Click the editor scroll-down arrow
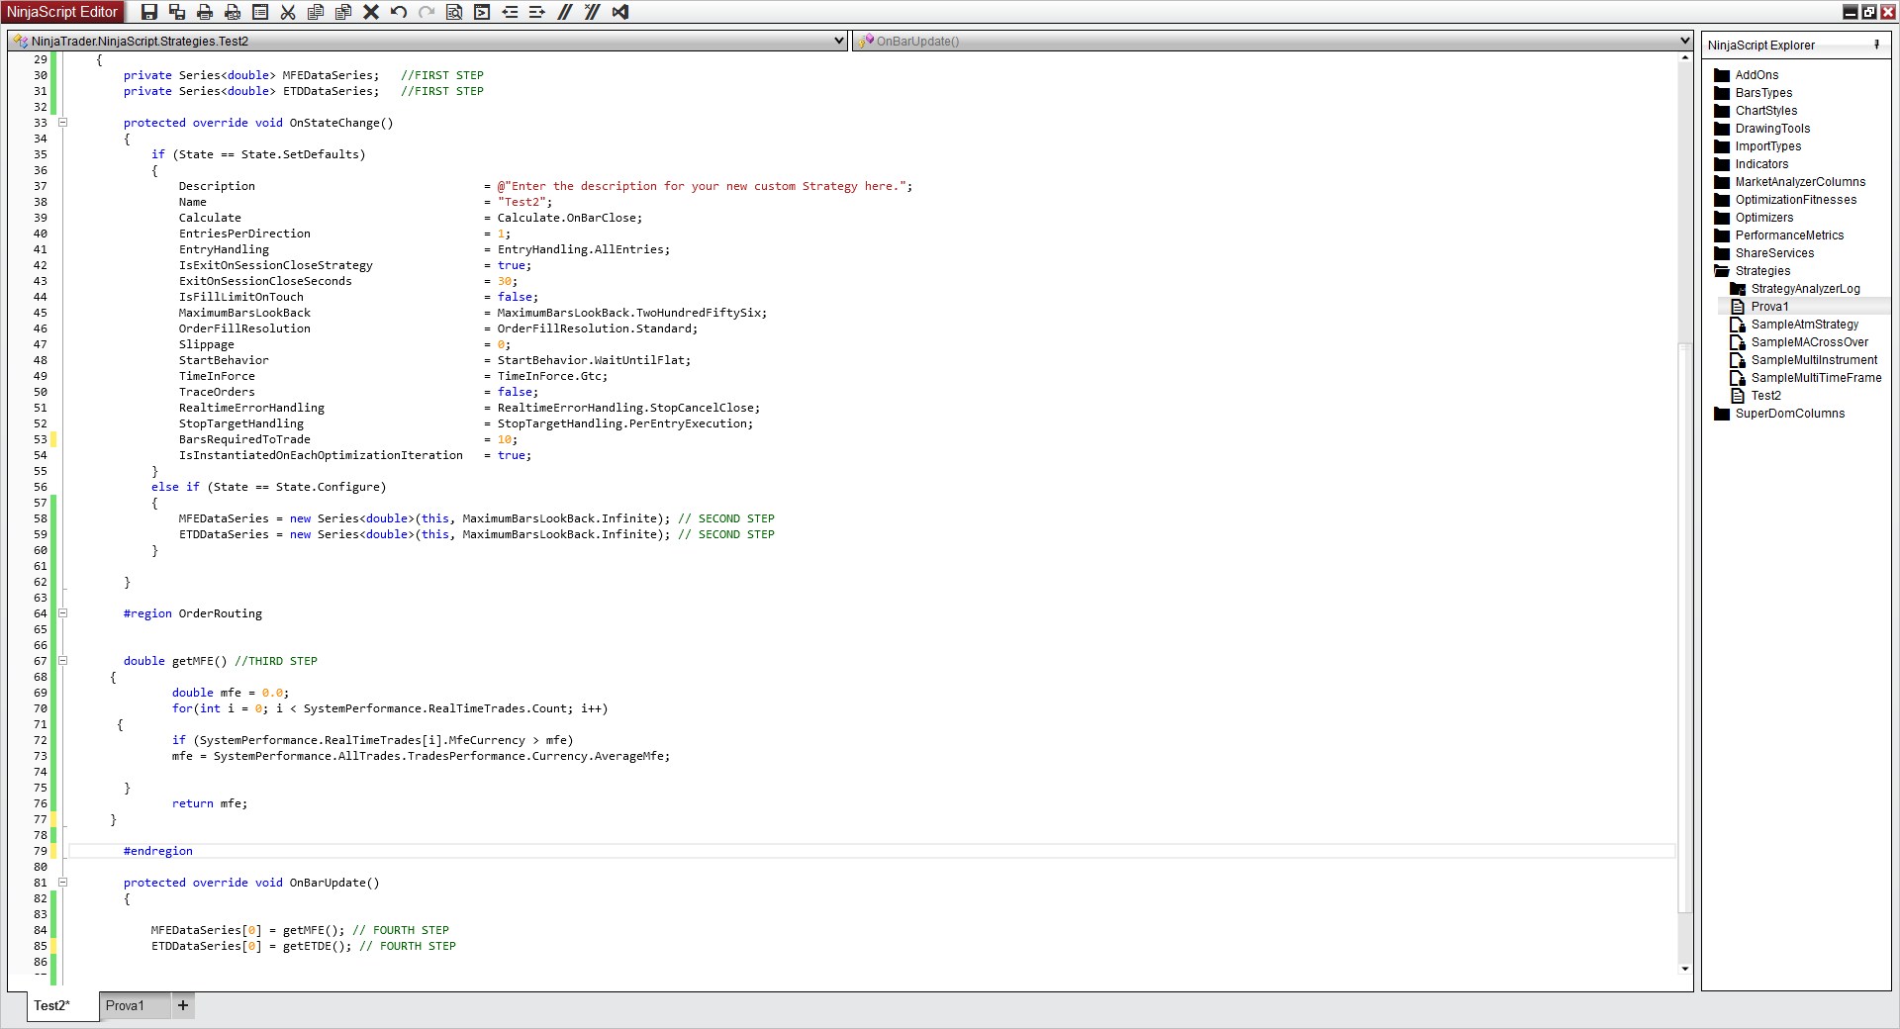1900x1029 pixels. point(1684,969)
